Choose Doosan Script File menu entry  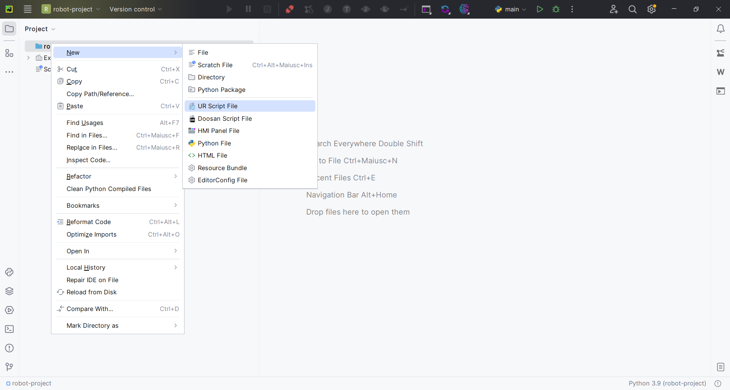click(224, 118)
